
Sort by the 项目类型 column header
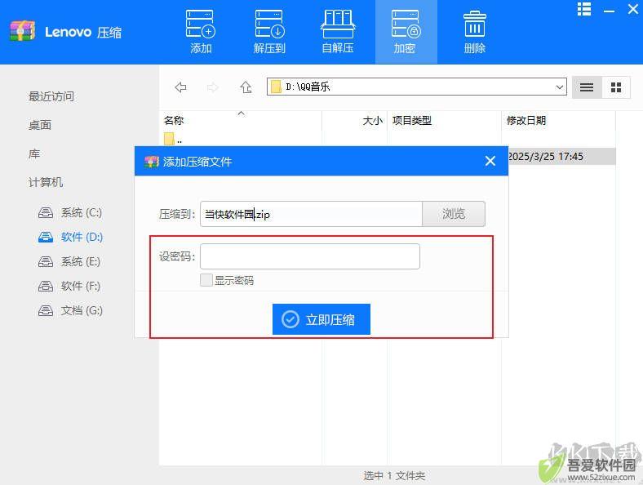[x=412, y=121]
